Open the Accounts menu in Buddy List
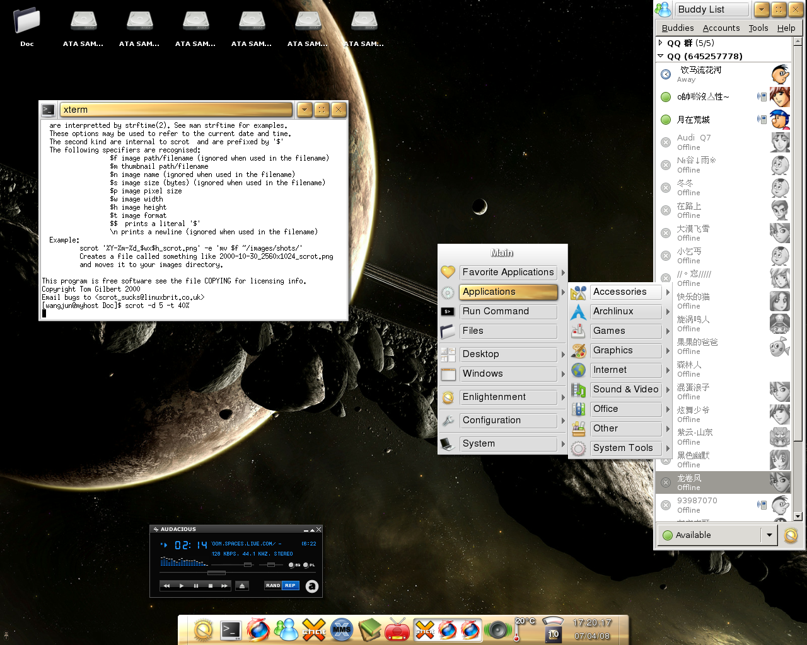Image resolution: width=807 pixels, height=645 pixels. [x=721, y=28]
